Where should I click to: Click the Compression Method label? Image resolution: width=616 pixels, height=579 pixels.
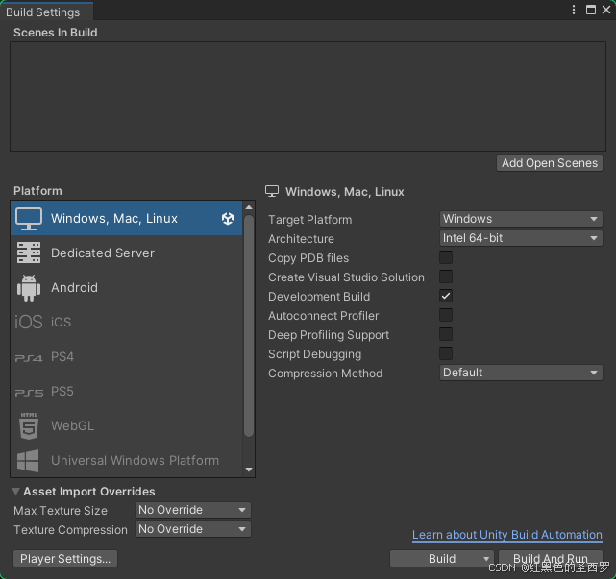click(x=325, y=374)
